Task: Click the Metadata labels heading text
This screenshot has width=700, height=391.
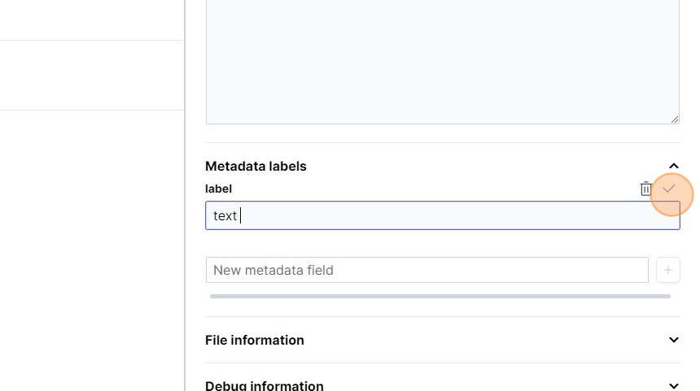Action: (256, 167)
